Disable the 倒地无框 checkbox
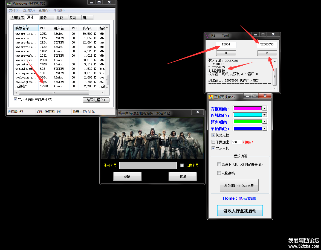The height and width of the screenshot is (250, 321). [x=213, y=135]
